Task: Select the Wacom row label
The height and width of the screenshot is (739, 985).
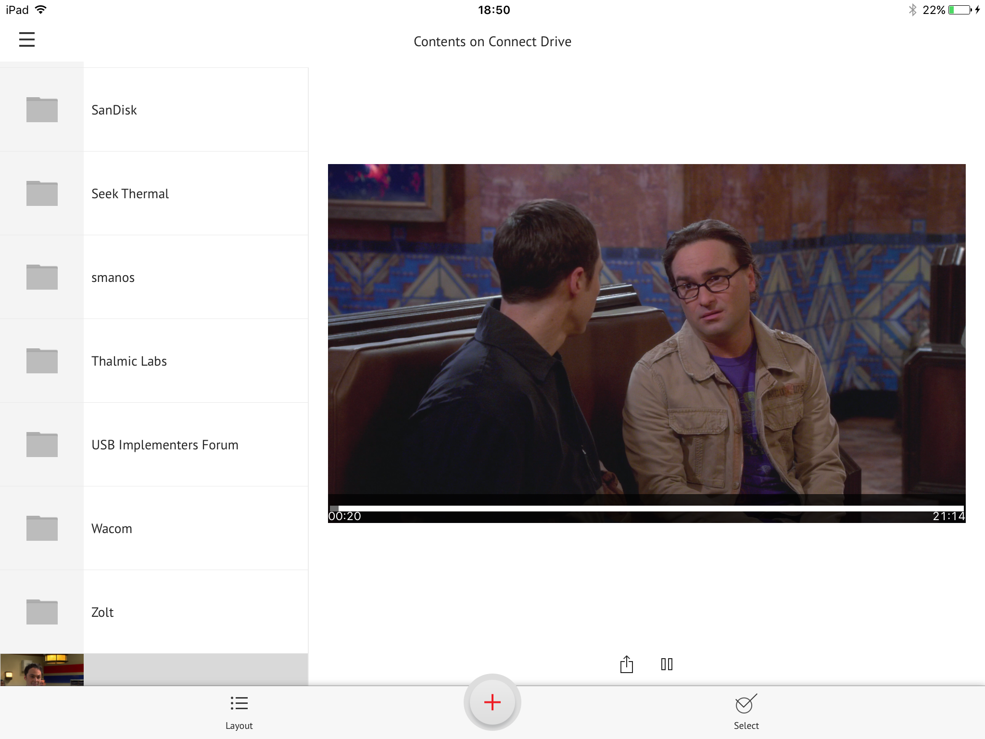Action: coord(112,529)
